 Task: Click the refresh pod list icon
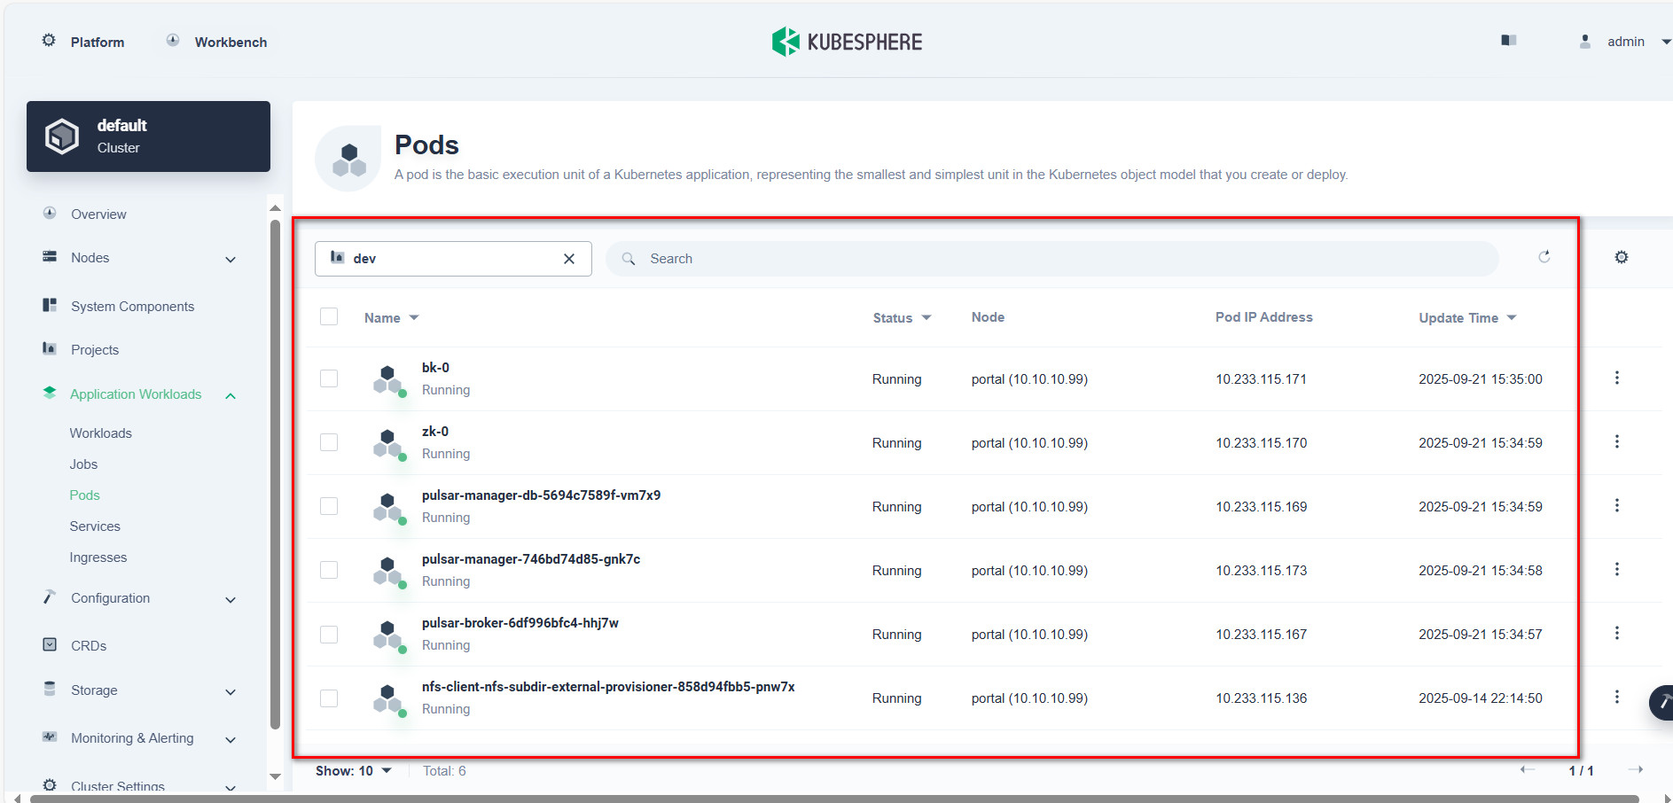[1544, 257]
